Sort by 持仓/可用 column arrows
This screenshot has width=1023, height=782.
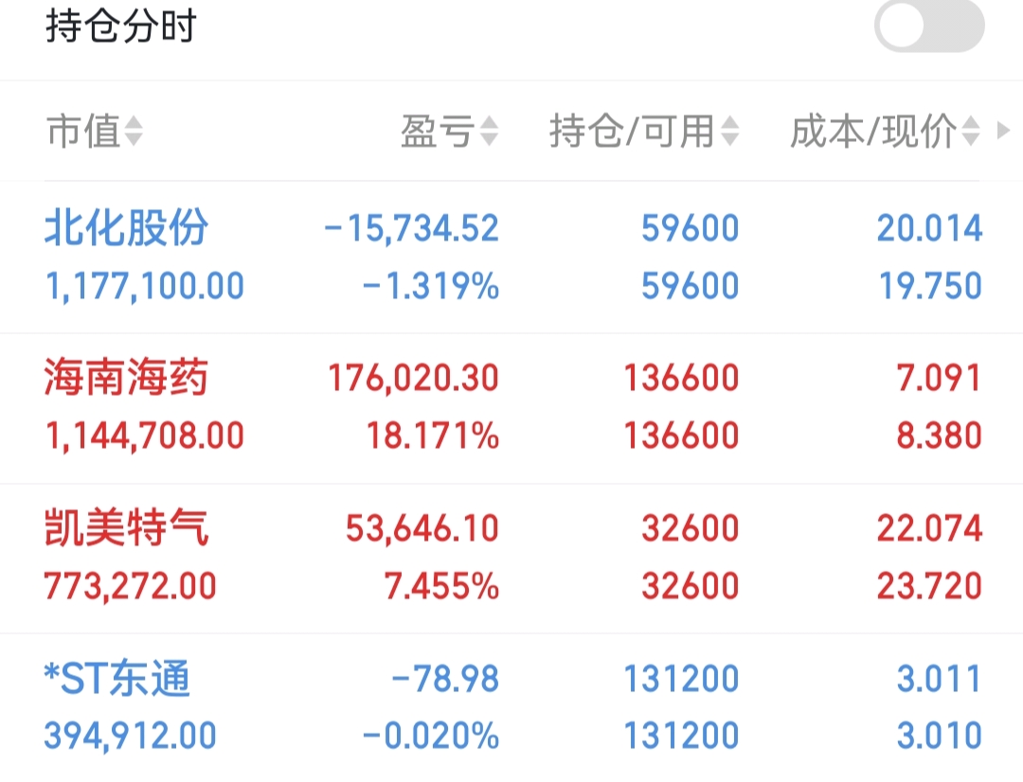pyautogui.click(x=730, y=131)
